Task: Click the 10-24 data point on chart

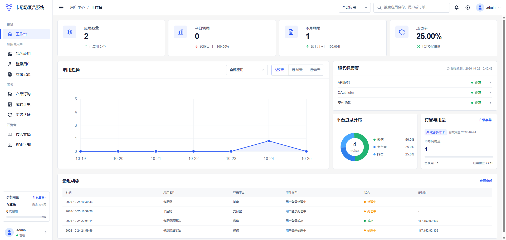Action: point(269,141)
